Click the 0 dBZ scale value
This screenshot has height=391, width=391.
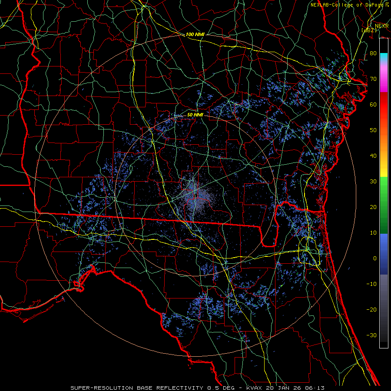point(375,258)
